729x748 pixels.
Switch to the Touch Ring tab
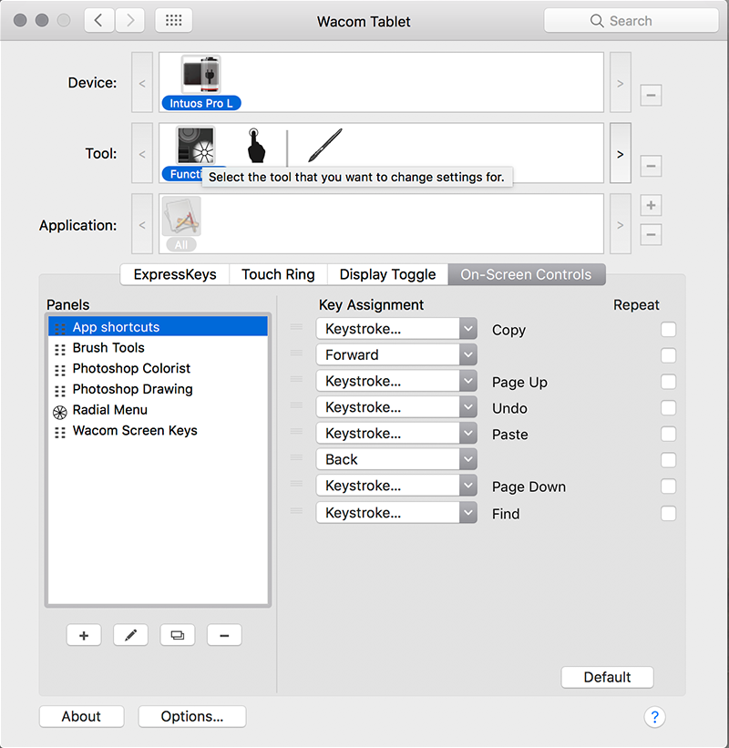coord(278,274)
